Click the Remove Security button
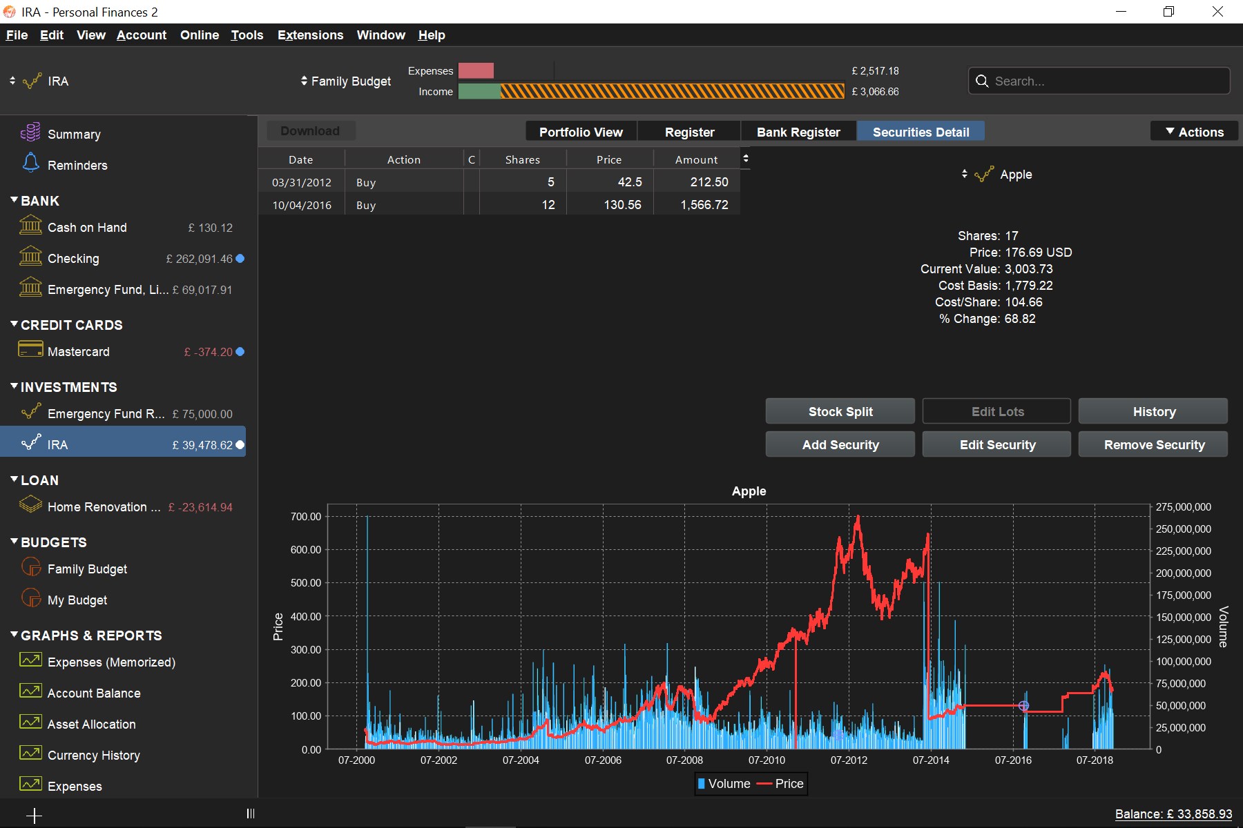The image size is (1243, 828). [x=1153, y=444]
